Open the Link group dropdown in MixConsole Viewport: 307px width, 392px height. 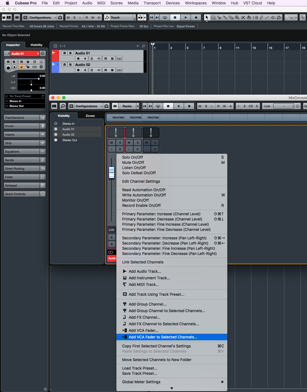point(284,106)
